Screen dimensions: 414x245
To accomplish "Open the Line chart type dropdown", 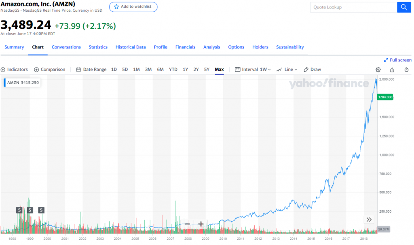I will pyautogui.click(x=287, y=70).
